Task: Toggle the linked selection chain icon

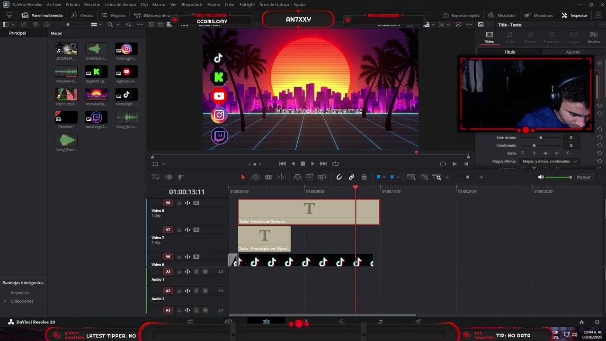Action: click(351, 177)
